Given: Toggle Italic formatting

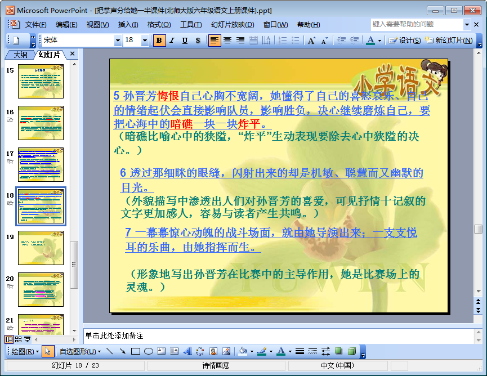Looking at the screenshot, I should pos(172,41).
